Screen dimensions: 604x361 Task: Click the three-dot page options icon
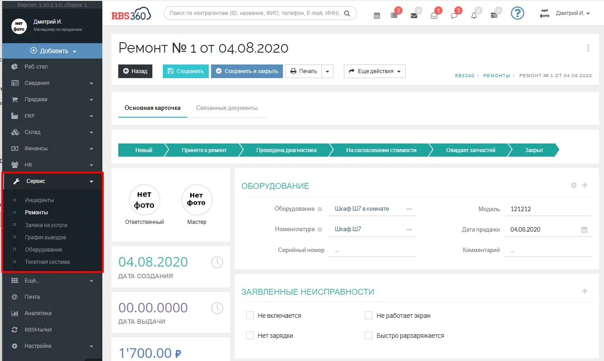[588, 48]
